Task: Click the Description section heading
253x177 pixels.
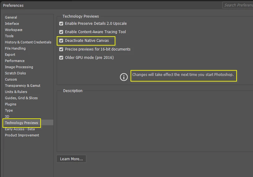Action: pyautogui.click(x=73, y=91)
